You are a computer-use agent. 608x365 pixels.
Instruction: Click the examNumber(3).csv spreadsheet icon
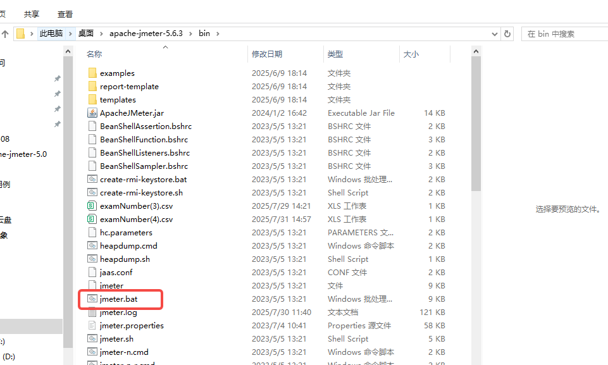click(x=92, y=206)
